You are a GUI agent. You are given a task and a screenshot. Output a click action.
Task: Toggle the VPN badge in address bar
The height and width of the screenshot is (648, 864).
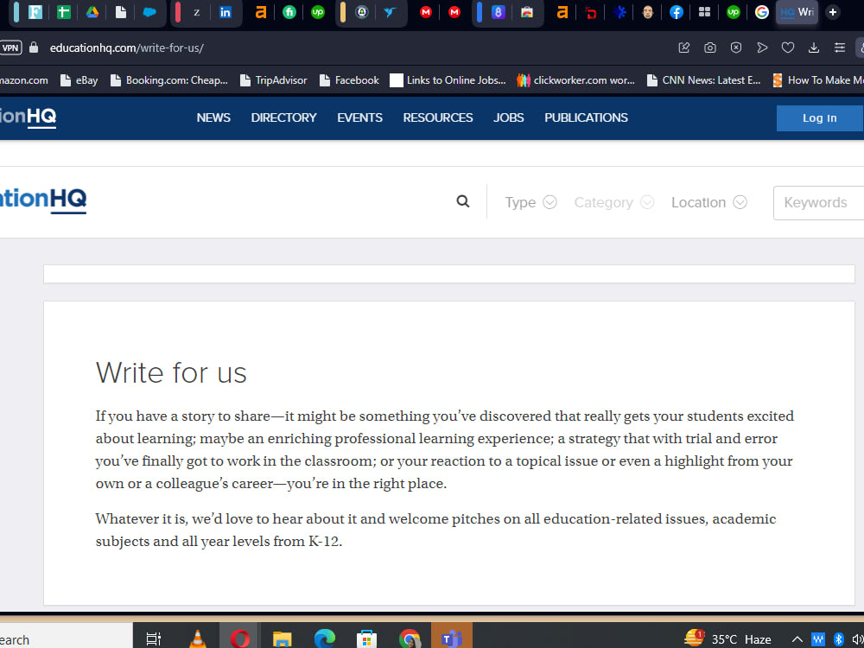[10, 48]
